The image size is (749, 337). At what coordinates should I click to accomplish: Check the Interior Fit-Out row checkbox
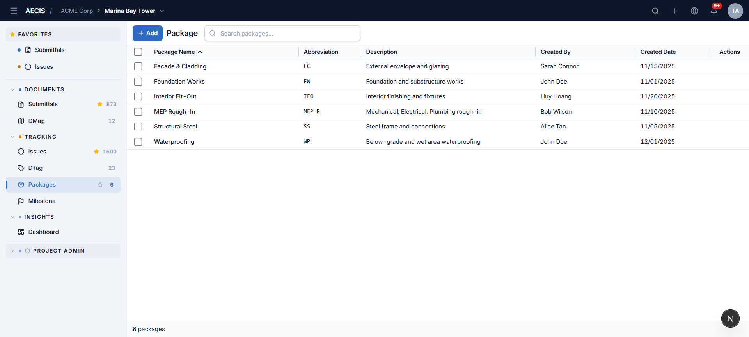tap(138, 96)
